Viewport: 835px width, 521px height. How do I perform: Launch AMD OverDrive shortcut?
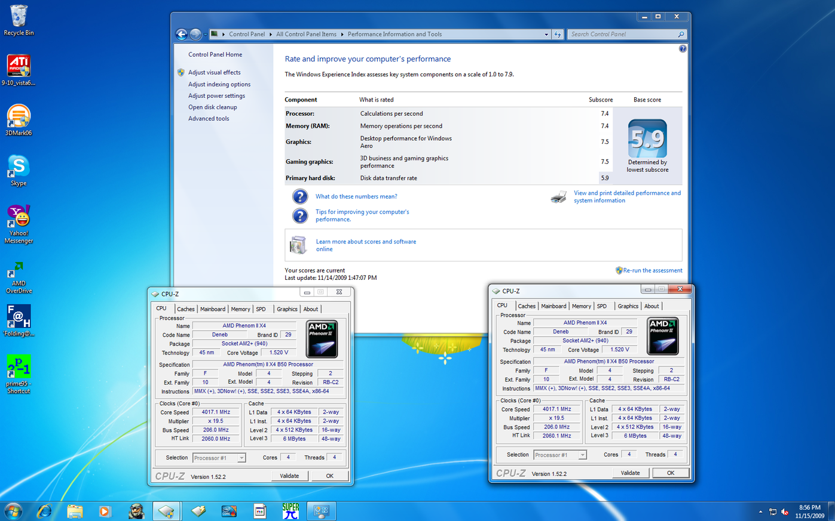coord(19,278)
